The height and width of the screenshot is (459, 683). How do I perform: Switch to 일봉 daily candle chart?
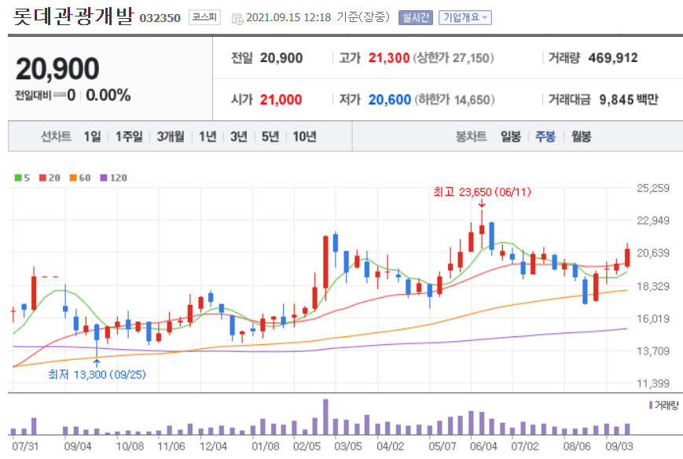click(511, 137)
